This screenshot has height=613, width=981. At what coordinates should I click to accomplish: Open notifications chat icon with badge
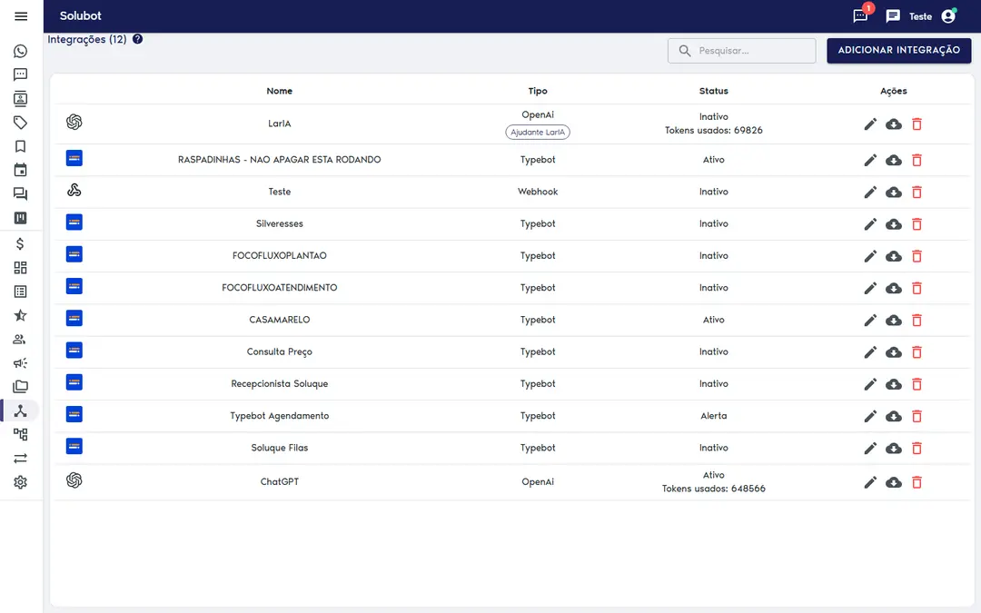(x=861, y=16)
